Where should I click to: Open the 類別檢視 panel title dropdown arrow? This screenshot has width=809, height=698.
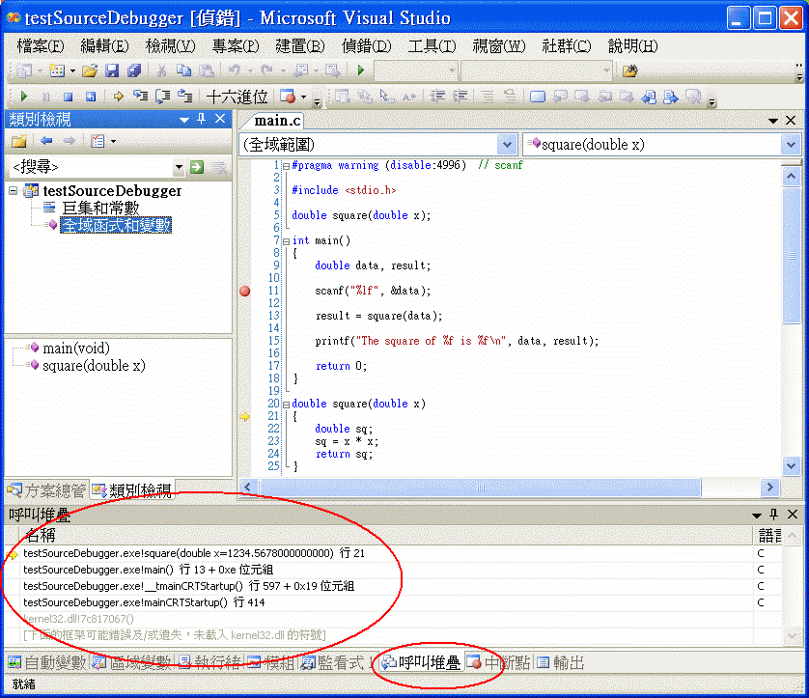184,120
